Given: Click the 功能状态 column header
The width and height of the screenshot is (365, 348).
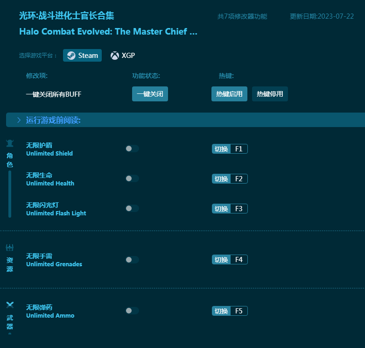Looking at the screenshot, I should pyautogui.click(x=146, y=76).
